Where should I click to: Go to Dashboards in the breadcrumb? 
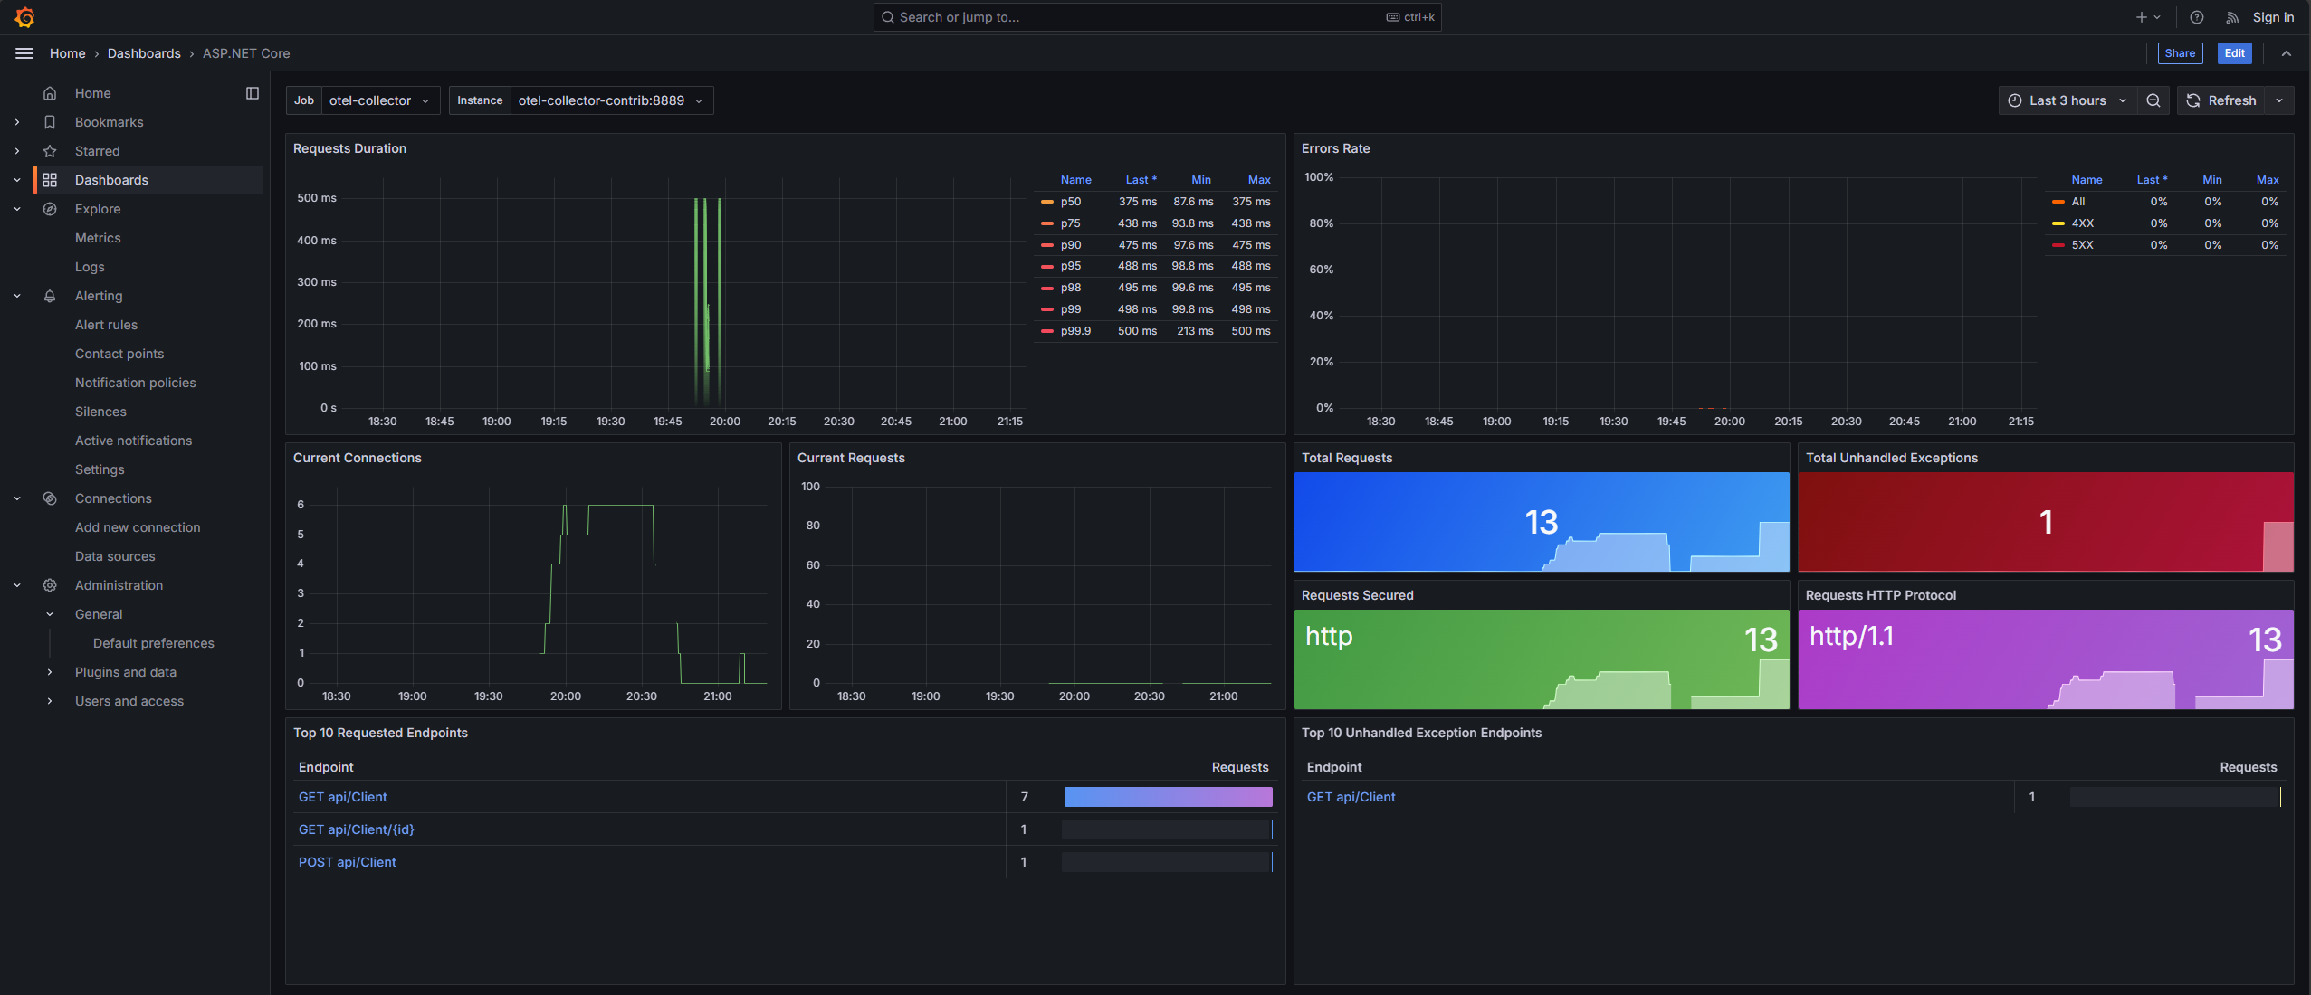144,53
